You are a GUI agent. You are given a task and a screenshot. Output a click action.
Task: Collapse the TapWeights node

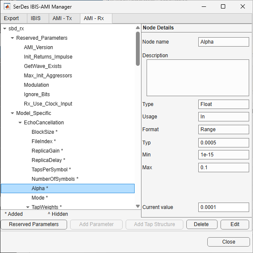click(28, 207)
